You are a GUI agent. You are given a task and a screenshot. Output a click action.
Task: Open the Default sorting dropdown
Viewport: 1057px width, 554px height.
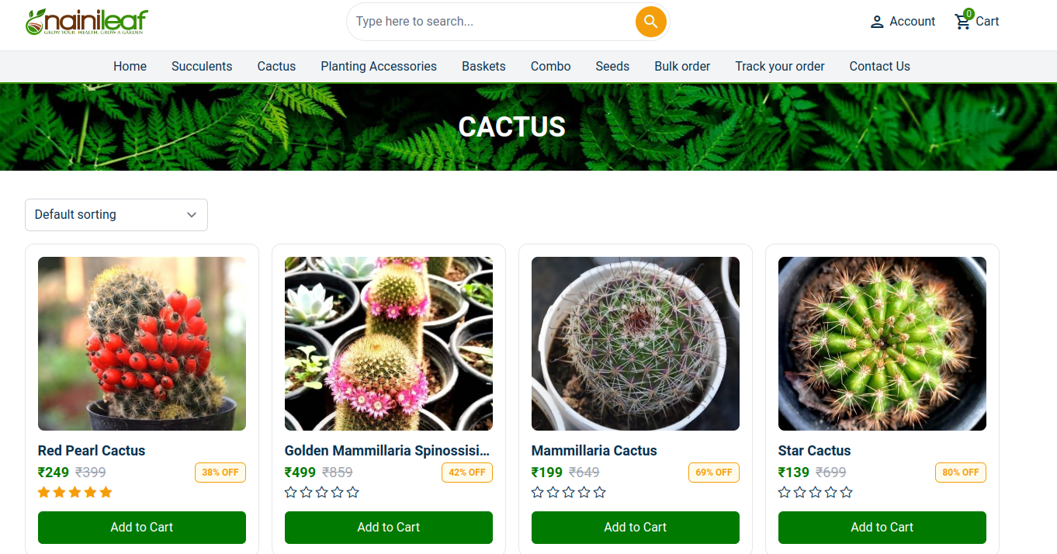(x=116, y=214)
